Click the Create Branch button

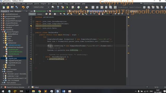coord(123,7)
